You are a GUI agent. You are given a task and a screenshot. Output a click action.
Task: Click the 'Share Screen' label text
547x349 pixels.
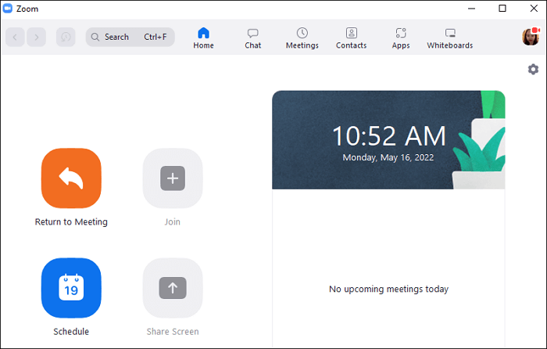(173, 332)
